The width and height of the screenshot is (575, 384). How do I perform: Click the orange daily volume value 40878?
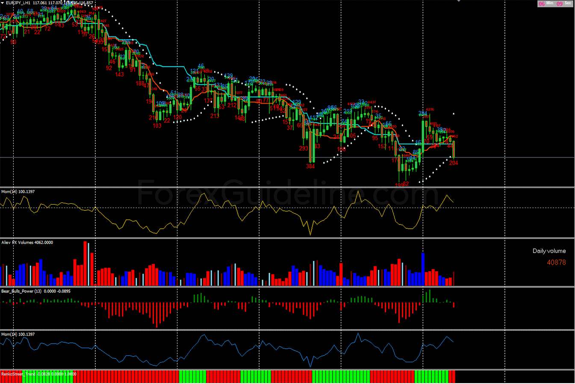point(556,262)
